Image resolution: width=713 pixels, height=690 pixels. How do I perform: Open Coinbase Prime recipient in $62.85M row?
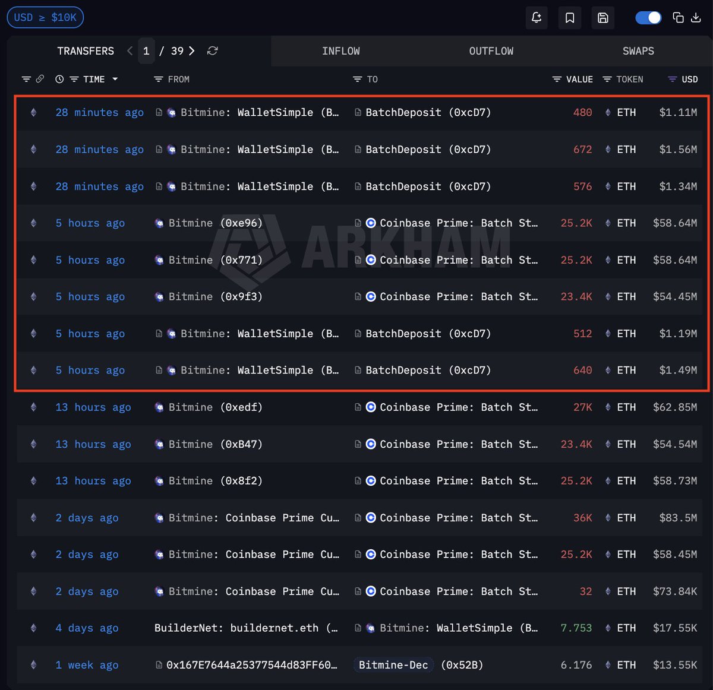pos(459,407)
